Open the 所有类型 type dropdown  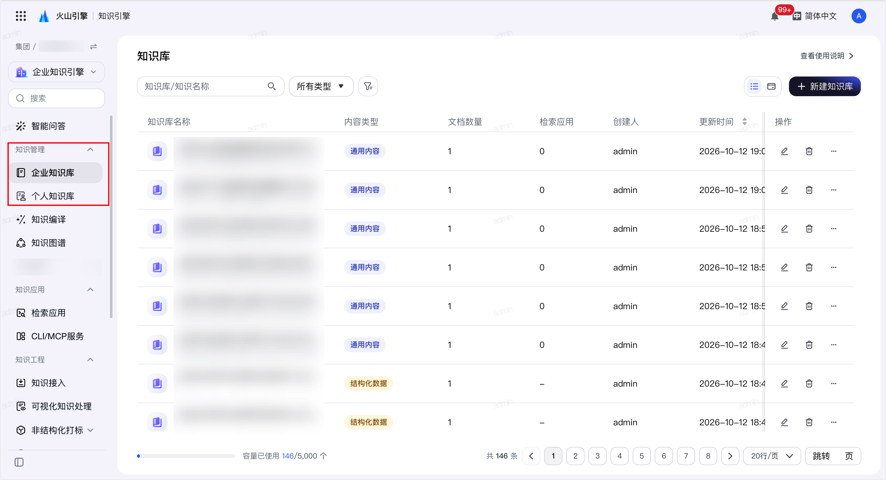321,86
